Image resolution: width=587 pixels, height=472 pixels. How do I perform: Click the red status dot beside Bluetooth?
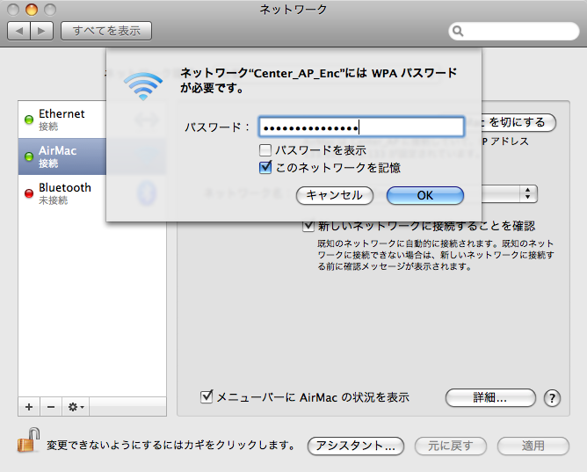coord(29,193)
